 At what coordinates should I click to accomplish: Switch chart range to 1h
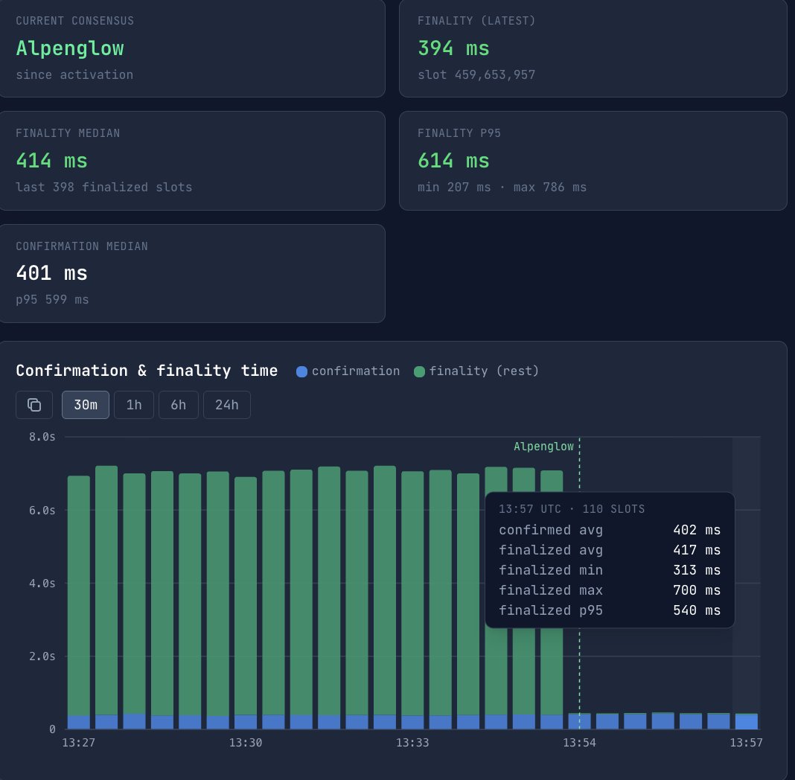click(134, 405)
